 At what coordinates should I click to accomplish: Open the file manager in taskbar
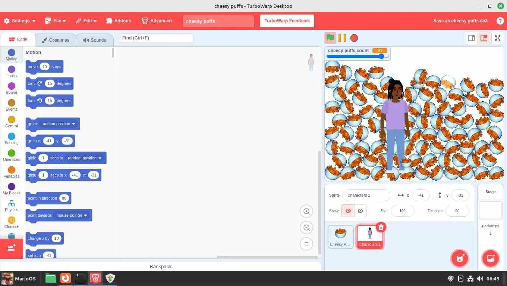(x=50, y=278)
